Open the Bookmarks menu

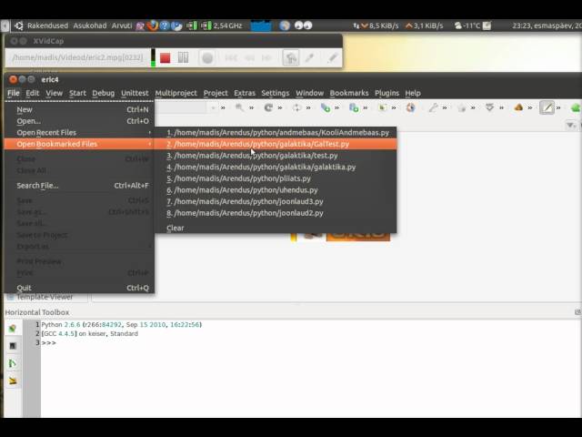pos(349,93)
